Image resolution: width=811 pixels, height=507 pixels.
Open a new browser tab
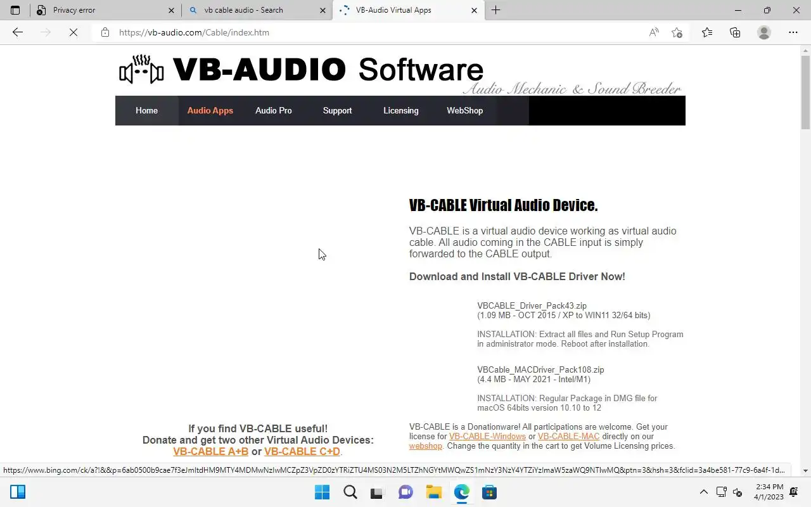pos(496,10)
